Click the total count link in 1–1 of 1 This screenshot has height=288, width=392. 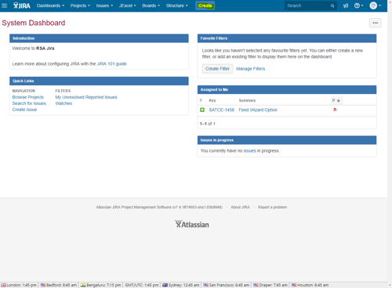pyautogui.click(x=214, y=124)
